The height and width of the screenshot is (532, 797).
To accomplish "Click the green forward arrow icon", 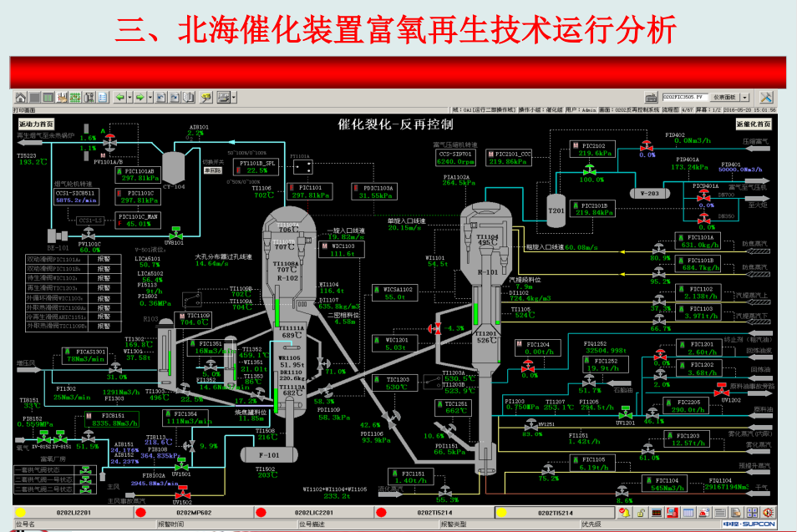I will pyautogui.click(x=140, y=98).
